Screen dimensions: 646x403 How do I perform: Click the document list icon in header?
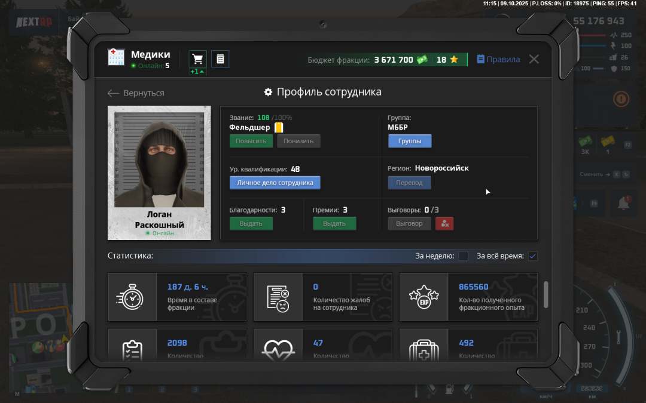pos(220,59)
